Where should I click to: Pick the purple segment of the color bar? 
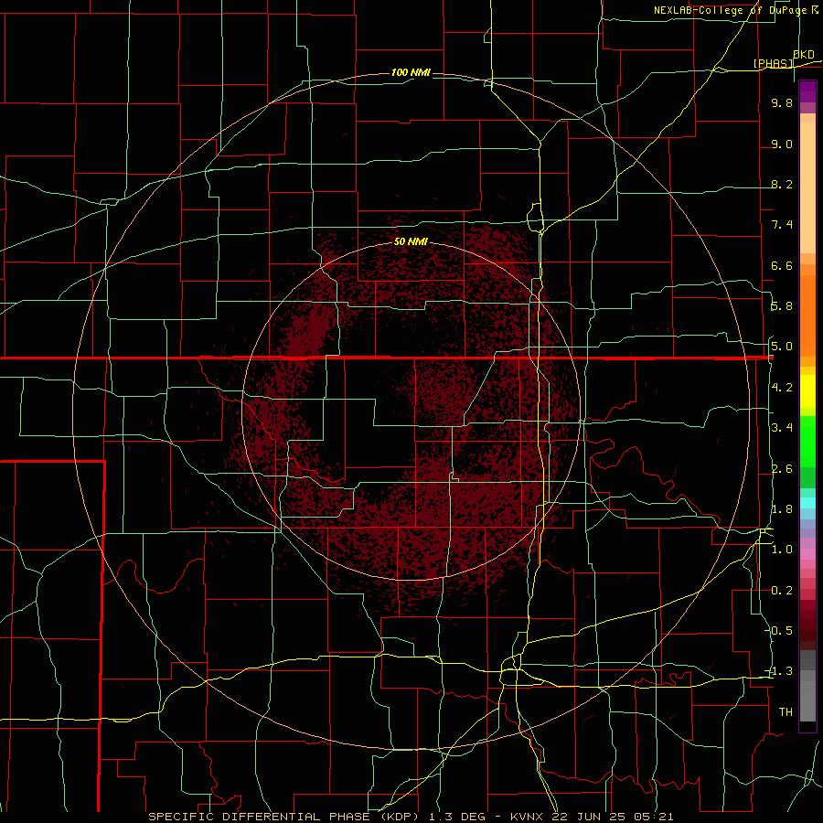[807, 92]
